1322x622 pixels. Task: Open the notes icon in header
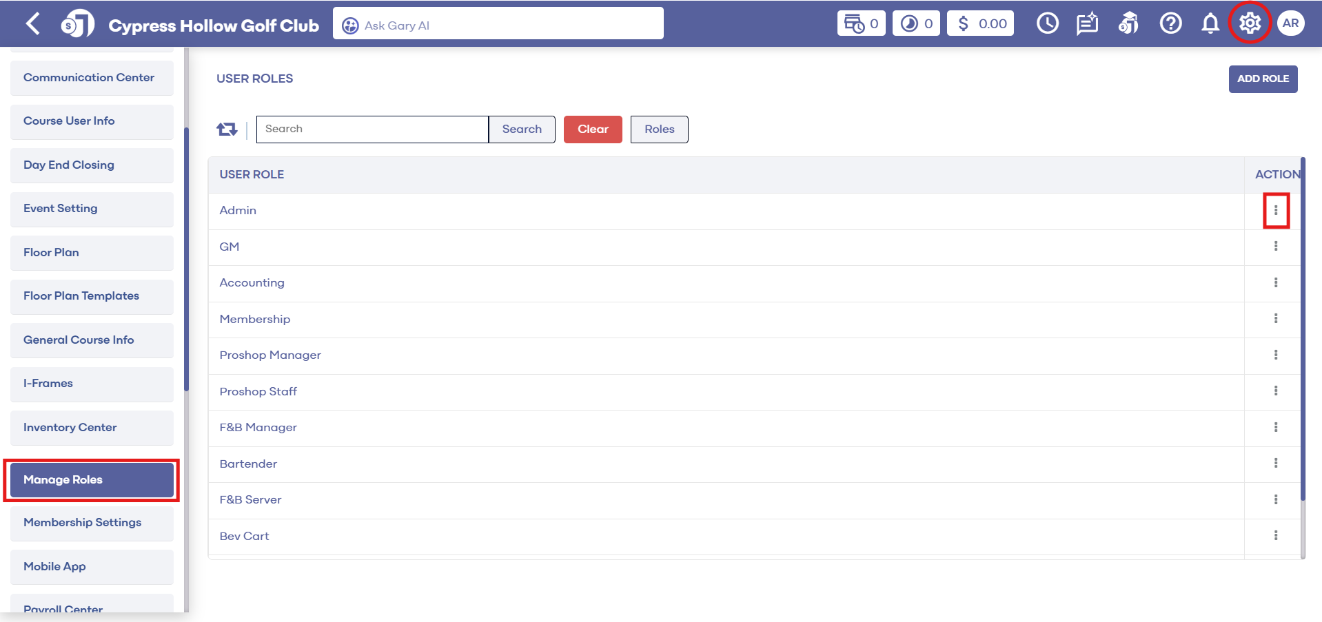tap(1087, 24)
